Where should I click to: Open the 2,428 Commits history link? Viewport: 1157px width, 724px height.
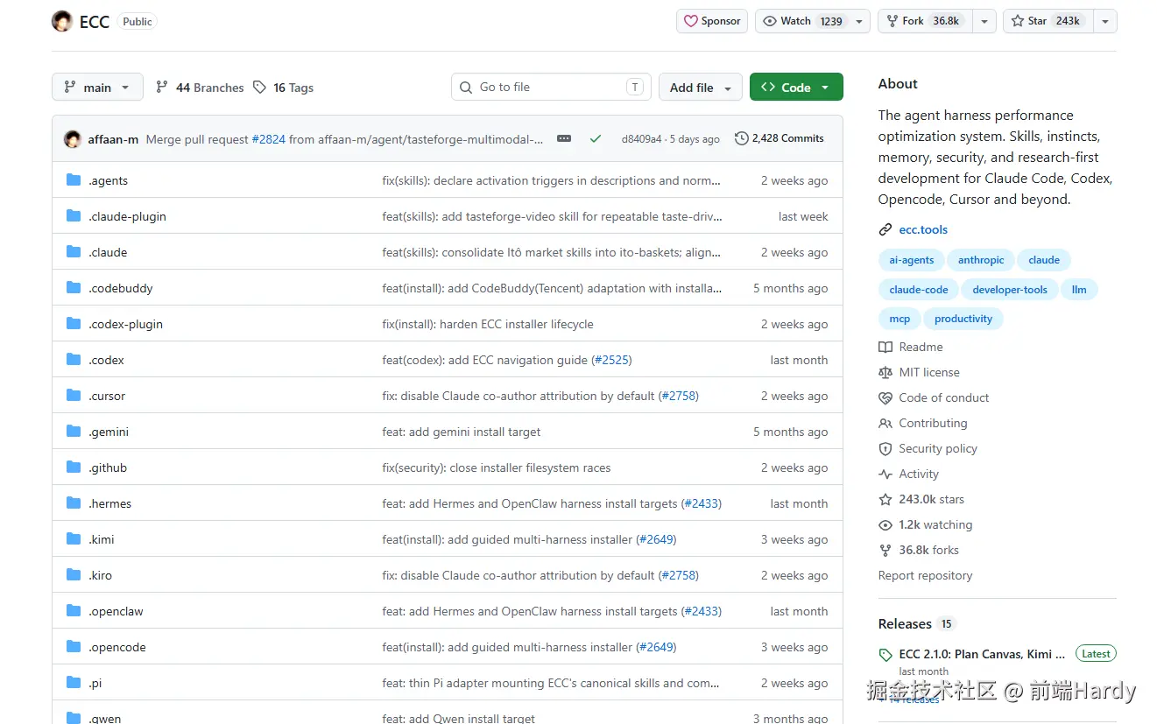pos(780,138)
